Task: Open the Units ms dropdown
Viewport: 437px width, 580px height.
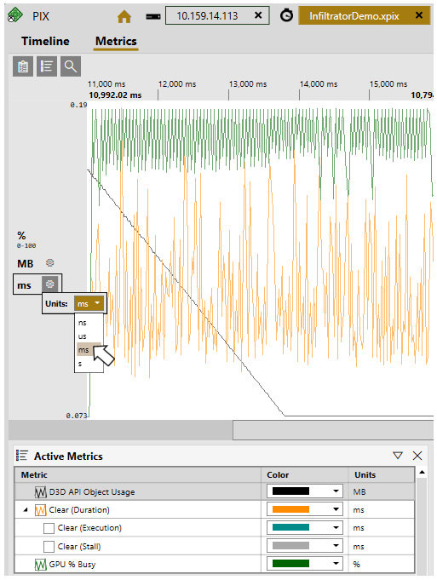Action: coord(89,304)
